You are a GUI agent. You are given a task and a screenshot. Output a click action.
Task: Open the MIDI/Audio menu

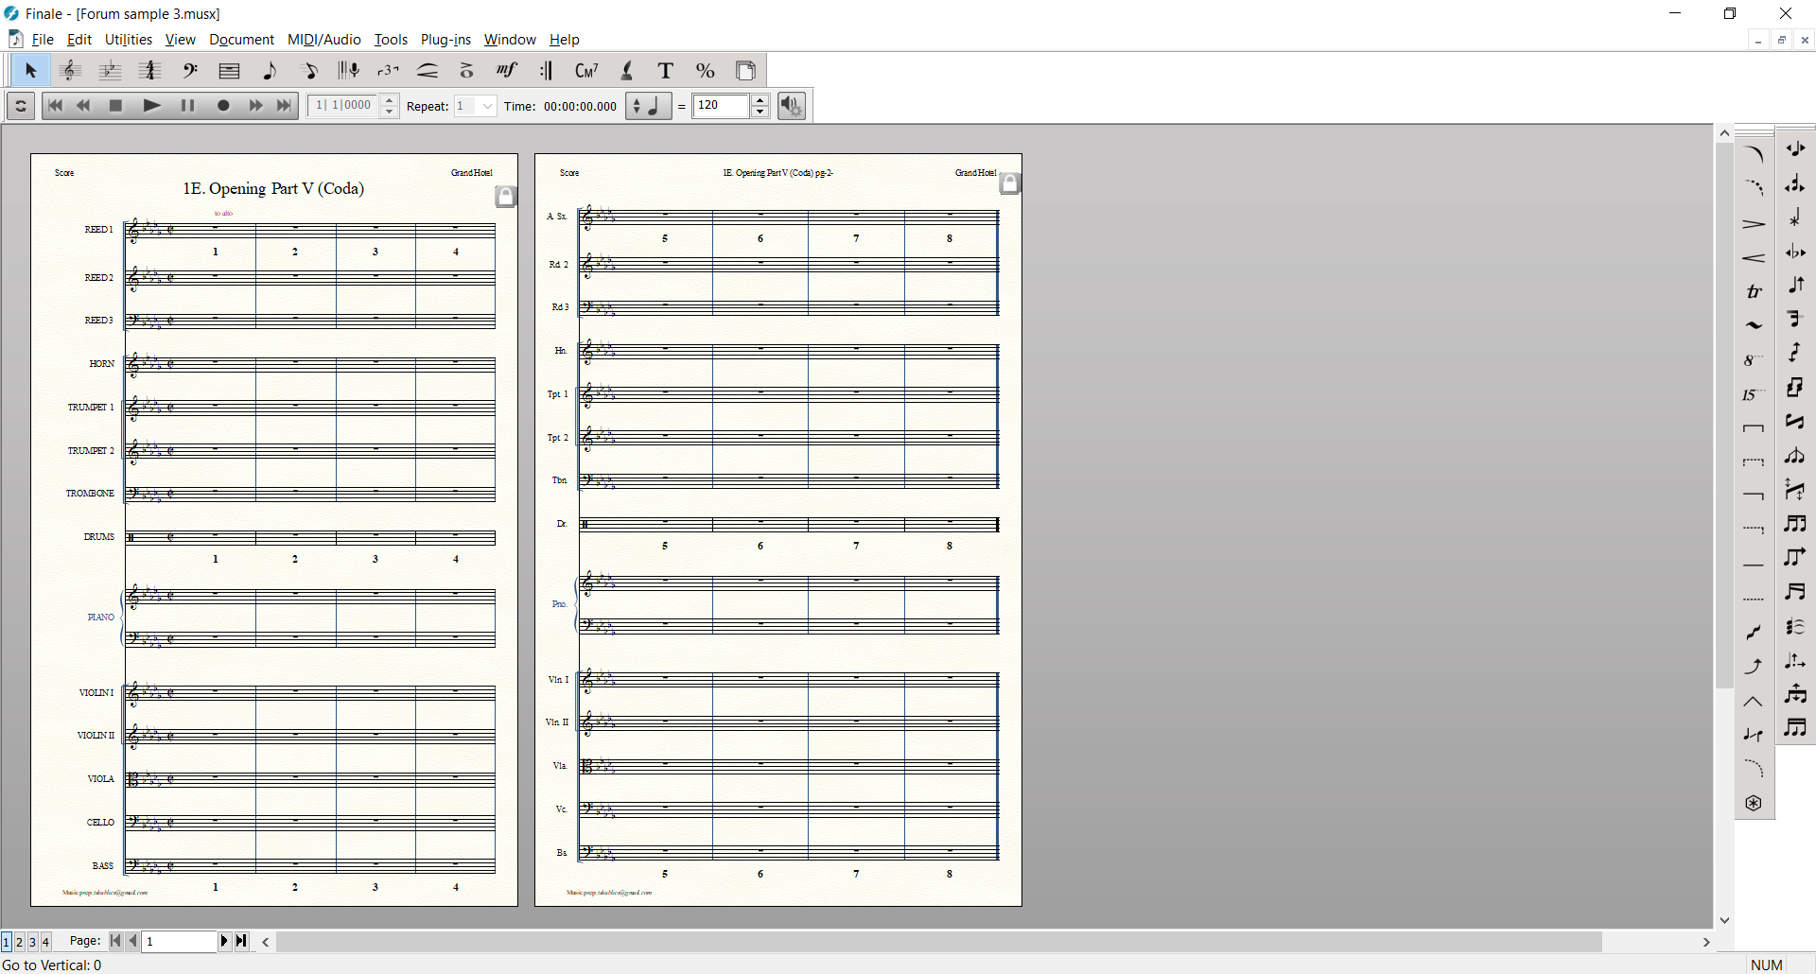323,40
